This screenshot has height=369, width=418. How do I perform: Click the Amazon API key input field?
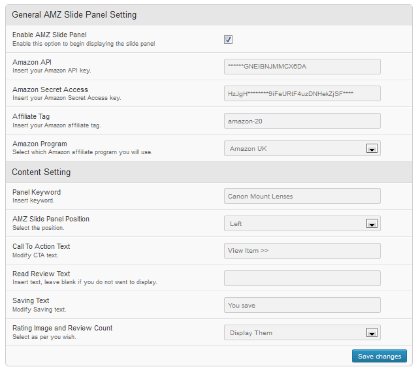tap(302, 66)
